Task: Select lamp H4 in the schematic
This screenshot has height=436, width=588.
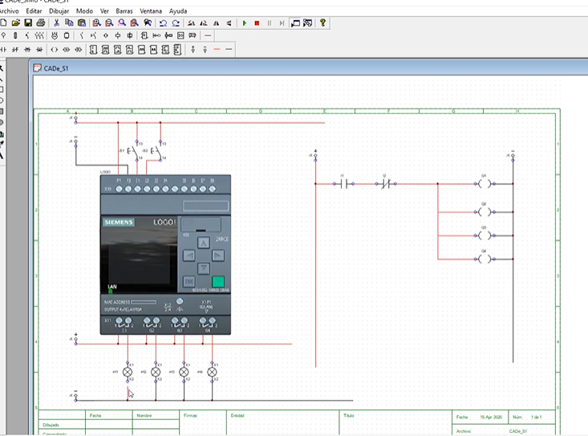Action: click(x=212, y=372)
